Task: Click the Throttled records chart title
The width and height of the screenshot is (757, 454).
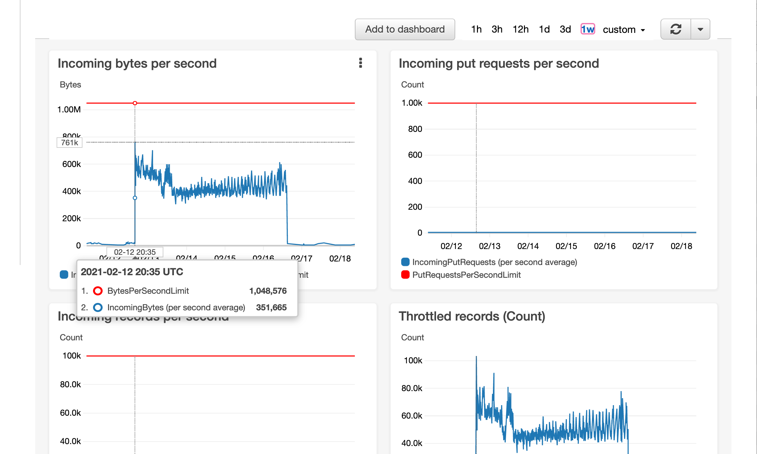Action: point(472,316)
